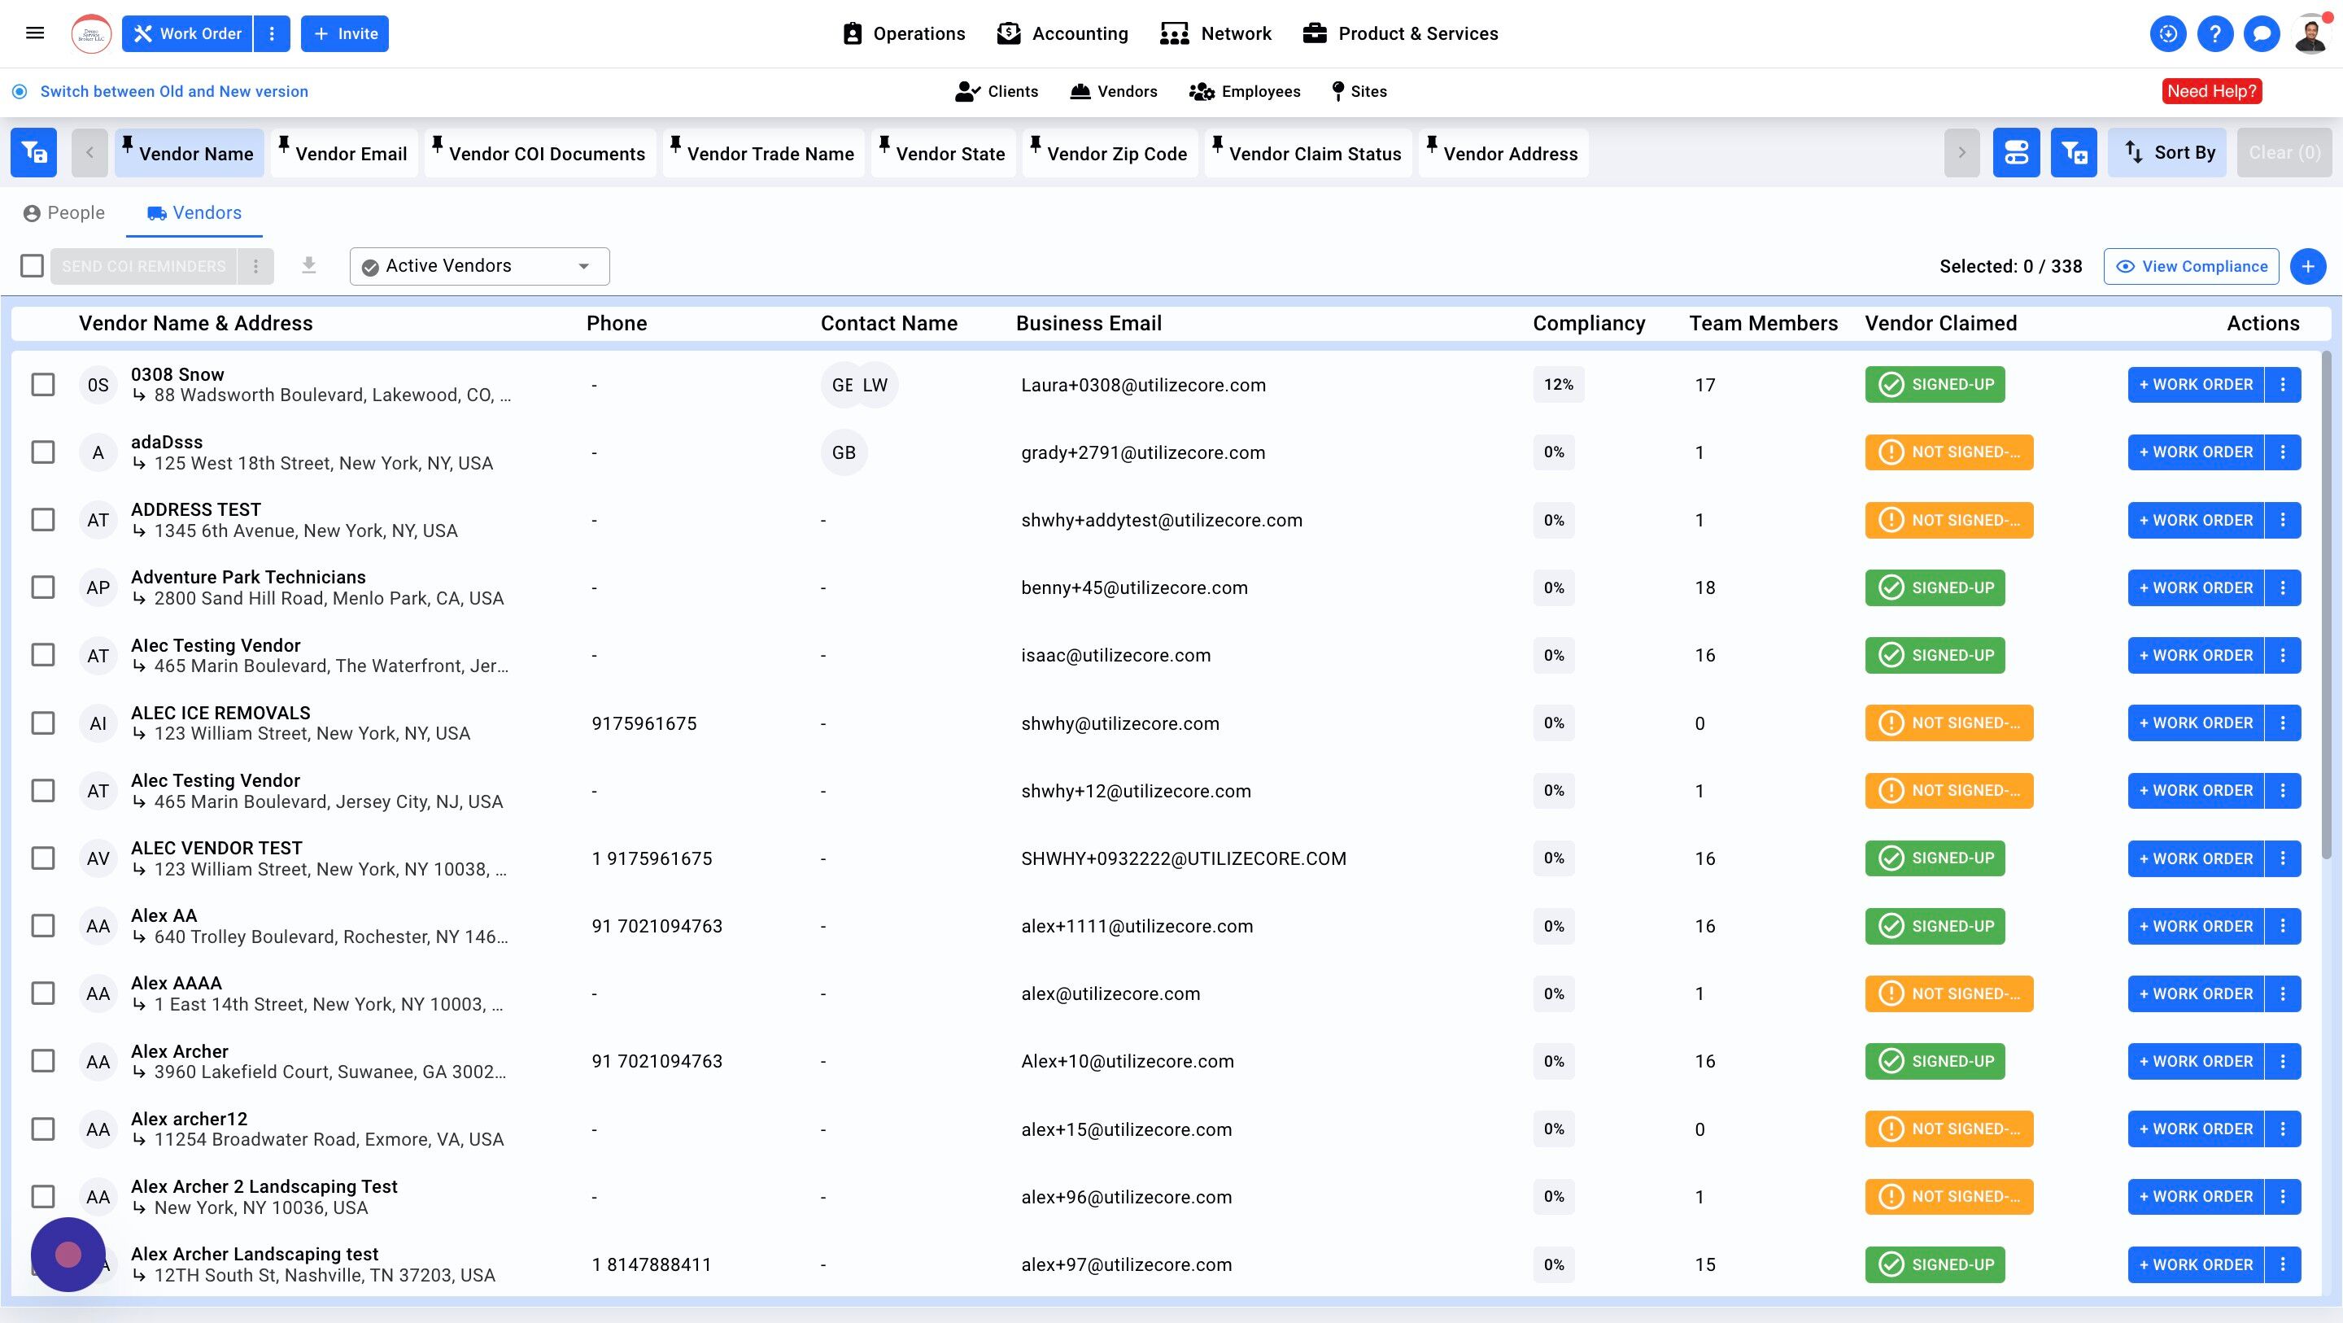The image size is (2343, 1323).
Task: Open the Accounting menu
Action: (x=1062, y=33)
